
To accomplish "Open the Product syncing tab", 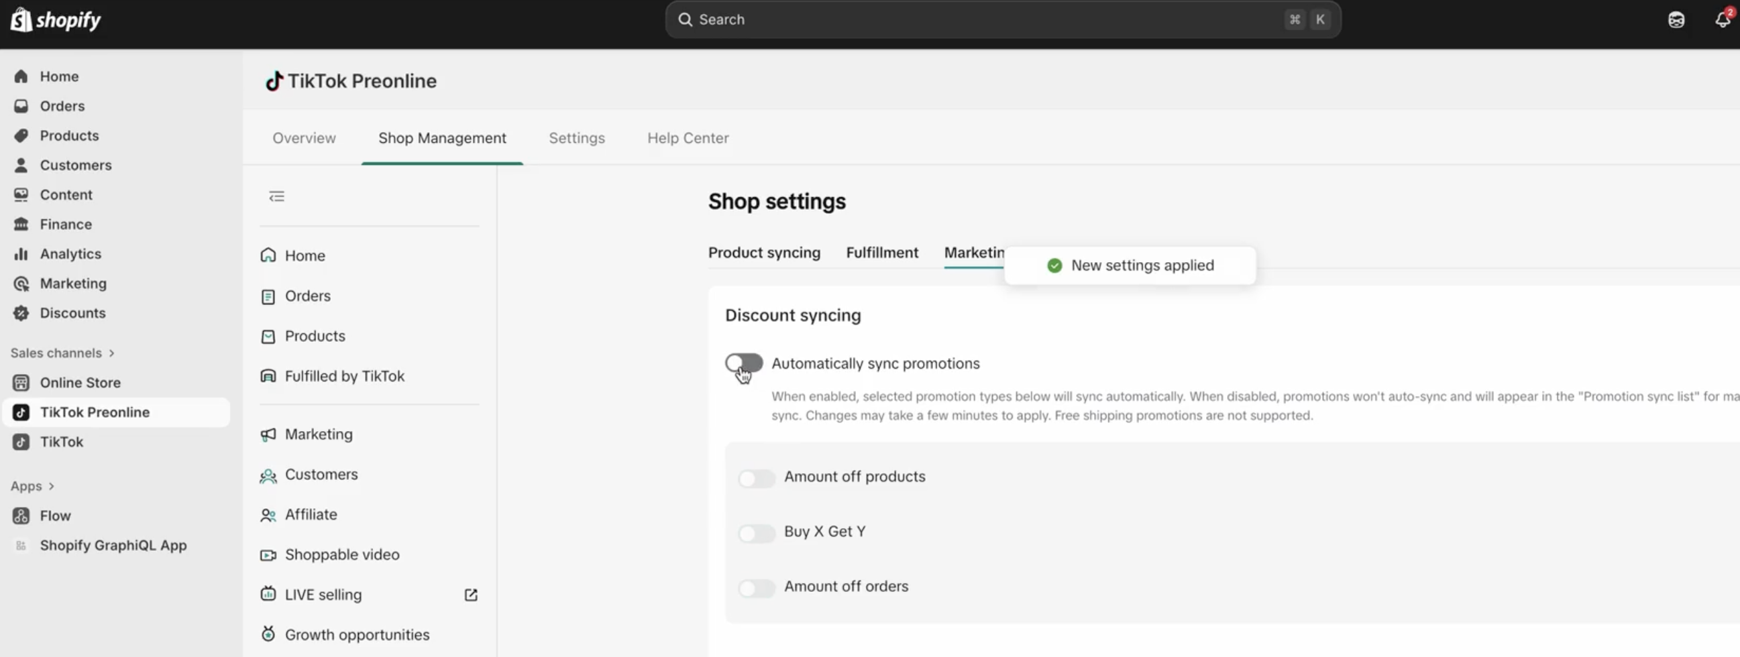I will pos(764,253).
